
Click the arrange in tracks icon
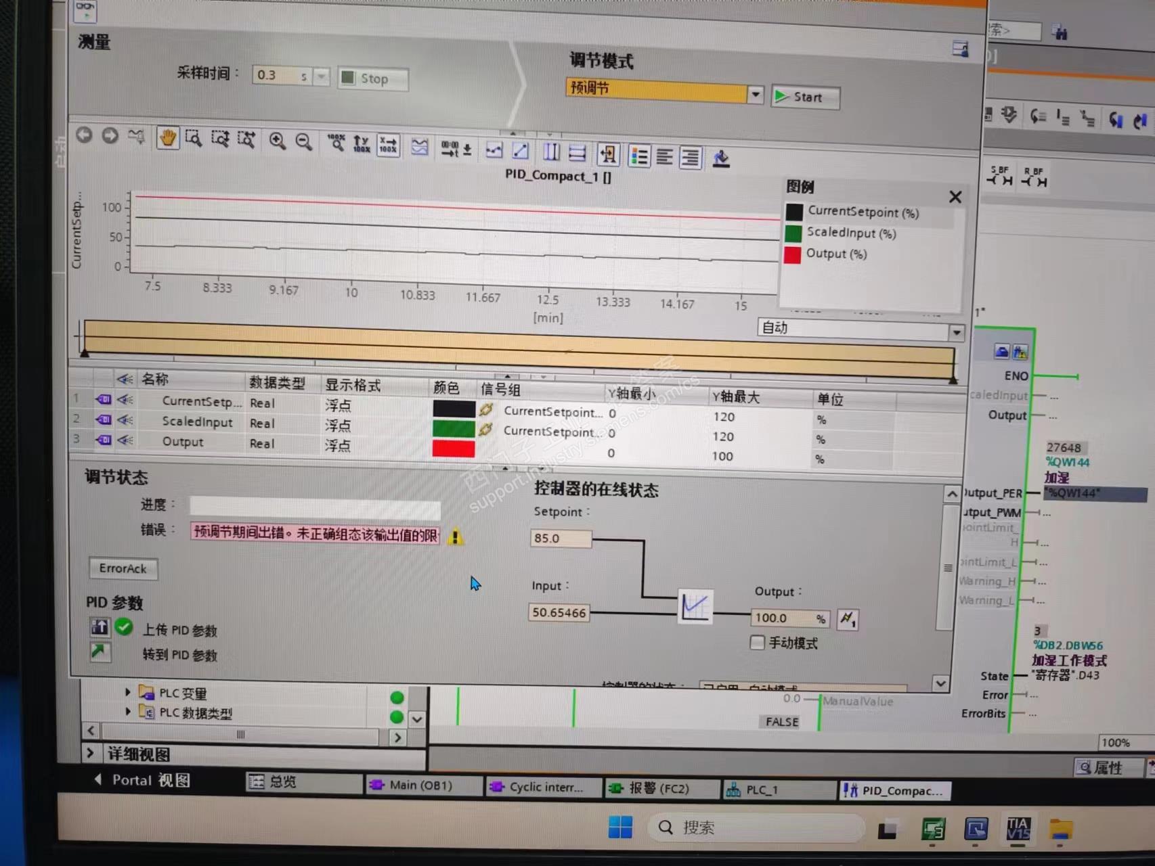click(x=419, y=146)
